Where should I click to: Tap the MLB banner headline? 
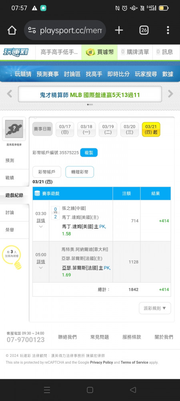[x=90, y=95]
